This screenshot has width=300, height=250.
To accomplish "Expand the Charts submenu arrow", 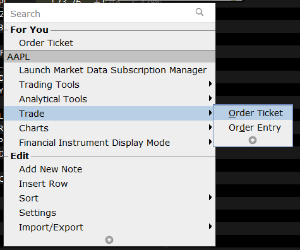I will [210, 128].
